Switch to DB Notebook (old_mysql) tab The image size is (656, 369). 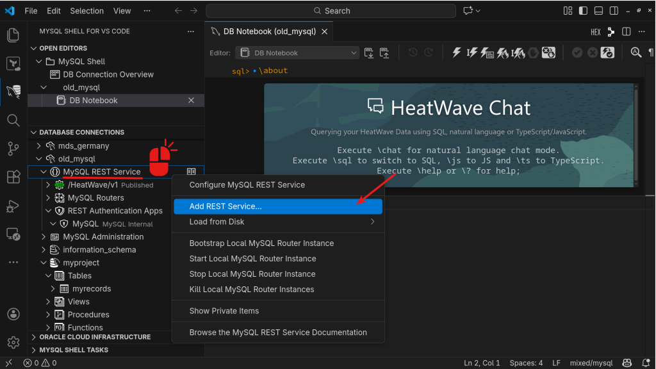click(x=269, y=31)
